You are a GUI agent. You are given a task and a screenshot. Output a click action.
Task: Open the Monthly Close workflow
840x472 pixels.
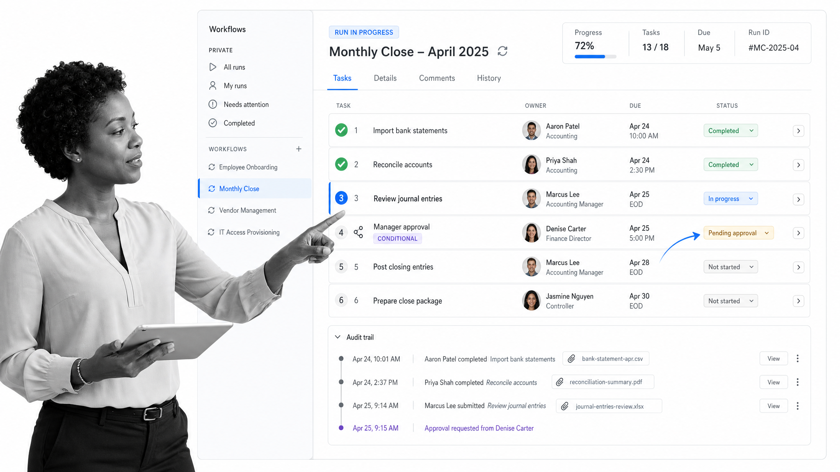coord(255,188)
